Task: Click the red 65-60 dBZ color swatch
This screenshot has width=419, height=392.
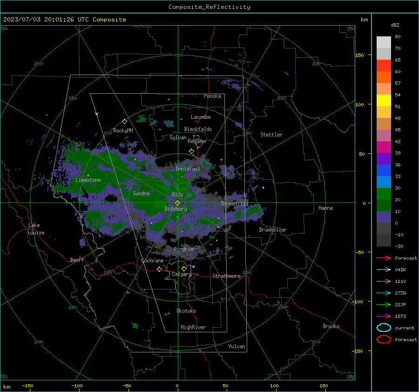Action: tap(384, 66)
